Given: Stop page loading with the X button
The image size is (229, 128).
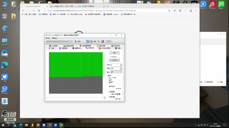Looking at the screenshot, I should click(34, 10).
